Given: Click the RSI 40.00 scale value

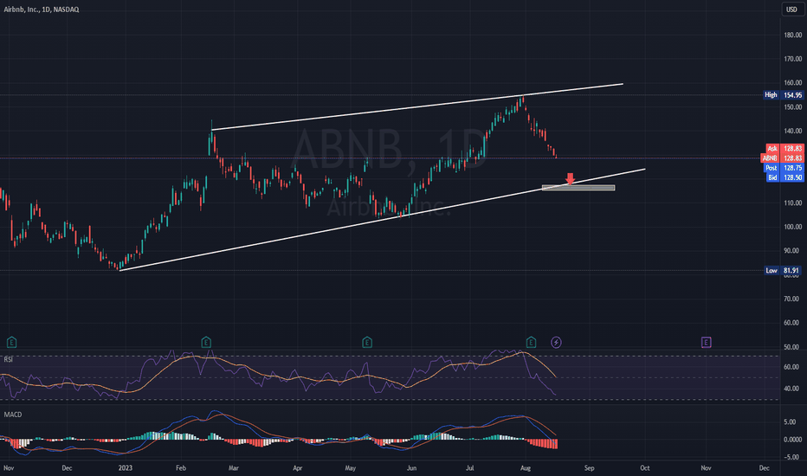Looking at the screenshot, I should click(791, 389).
